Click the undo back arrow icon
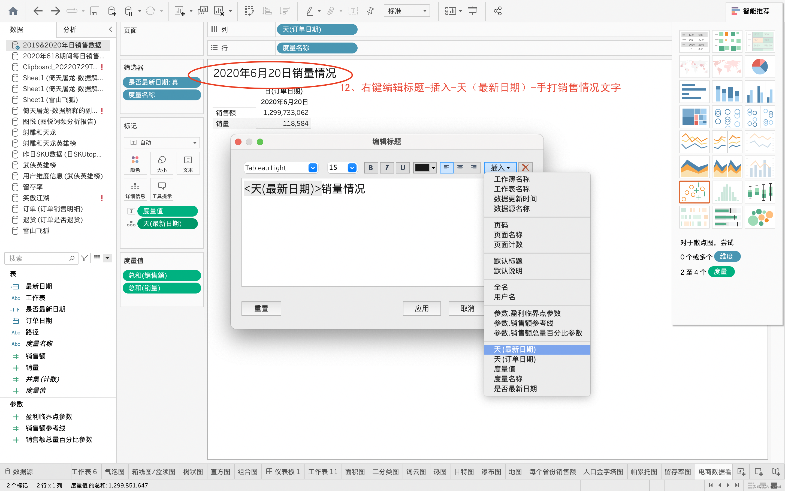Image resolution: width=785 pixels, height=491 pixels. [38, 11]
